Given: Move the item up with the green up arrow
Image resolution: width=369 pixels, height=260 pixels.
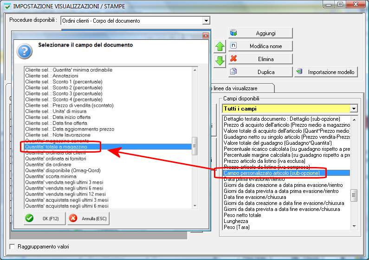Looking at the screenshot, I should (x=220, y=46).
